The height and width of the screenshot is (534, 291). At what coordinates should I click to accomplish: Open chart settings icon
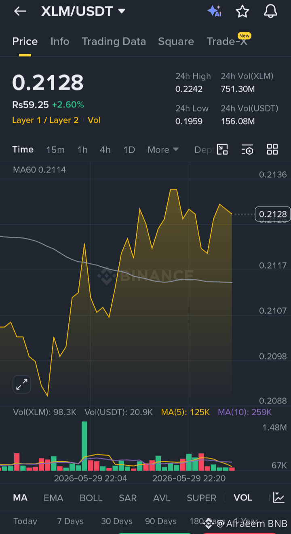coord(247,149)
